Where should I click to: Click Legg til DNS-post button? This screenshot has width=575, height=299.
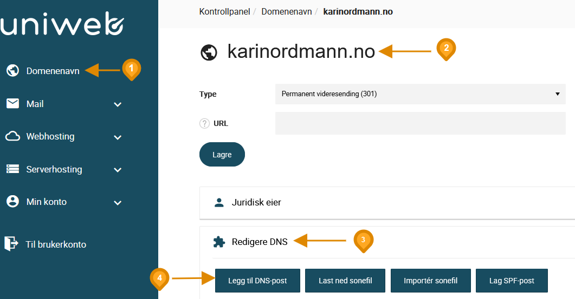click(x=257, y=281)
